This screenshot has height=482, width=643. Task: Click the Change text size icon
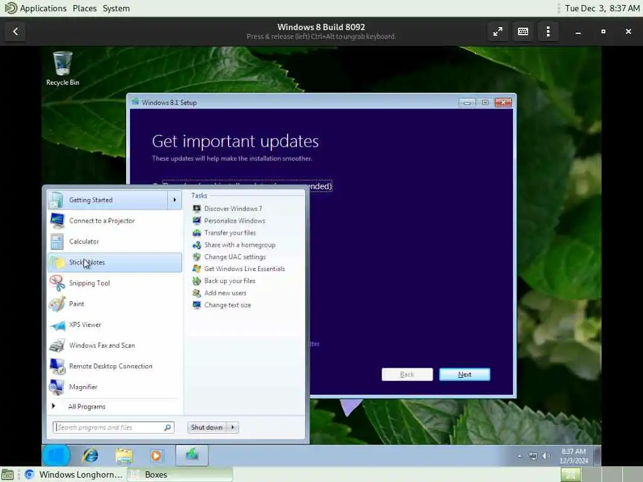(x=197, y=305)
